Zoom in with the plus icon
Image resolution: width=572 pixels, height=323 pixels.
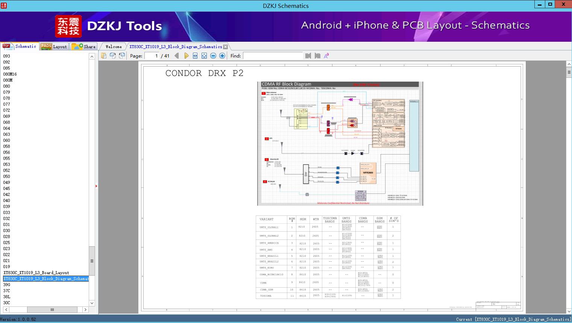(222, 56)
